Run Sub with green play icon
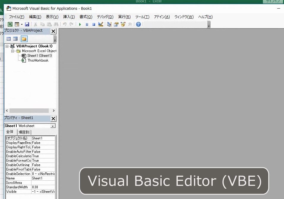 80,24
